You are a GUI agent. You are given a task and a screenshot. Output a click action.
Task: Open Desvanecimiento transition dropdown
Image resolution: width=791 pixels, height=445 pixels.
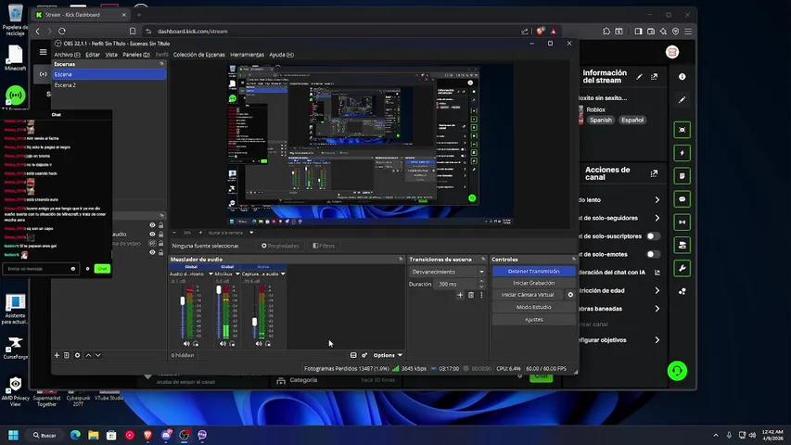(x=447, y=272)
